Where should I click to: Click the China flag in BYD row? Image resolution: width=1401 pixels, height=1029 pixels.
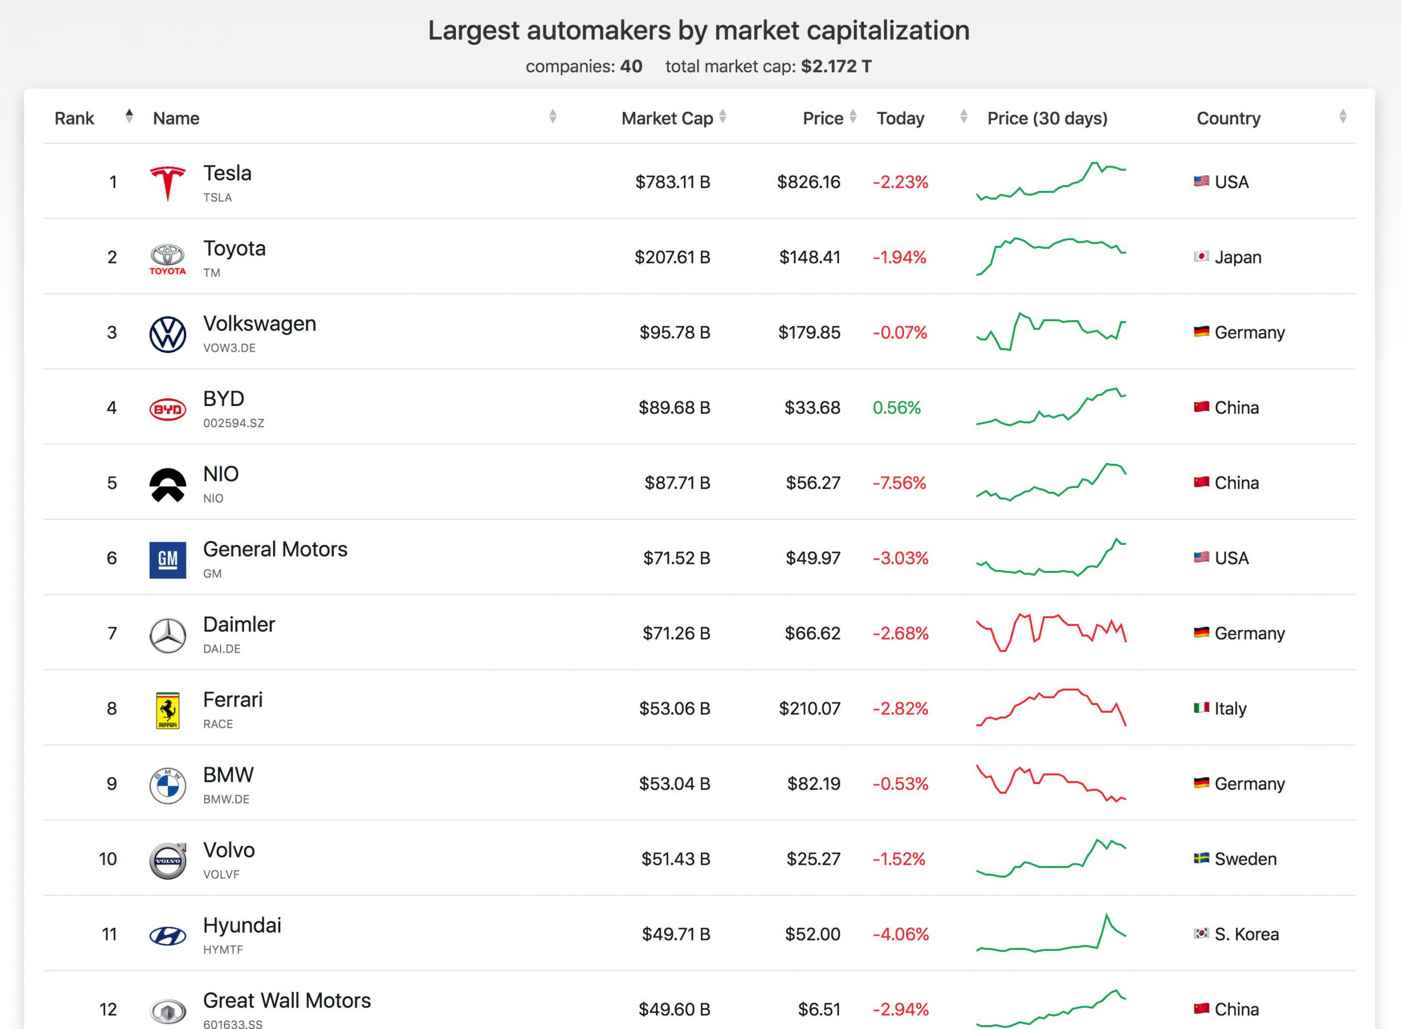tap(1201, 407)
